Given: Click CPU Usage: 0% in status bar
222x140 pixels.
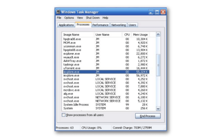Looking at the screenshot, I should [x=91, y=128].
